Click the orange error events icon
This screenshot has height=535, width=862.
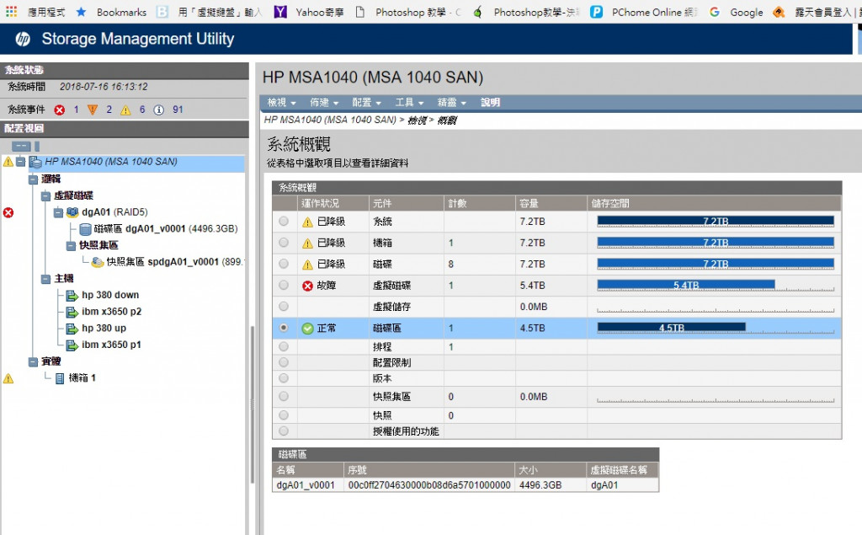point(93,110)
